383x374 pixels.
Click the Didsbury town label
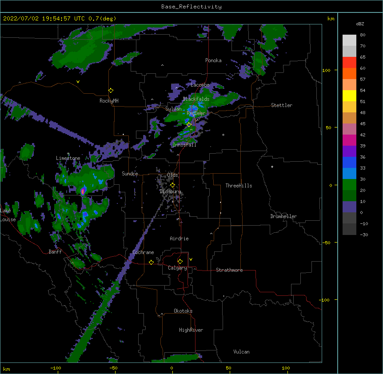(170, 191)
